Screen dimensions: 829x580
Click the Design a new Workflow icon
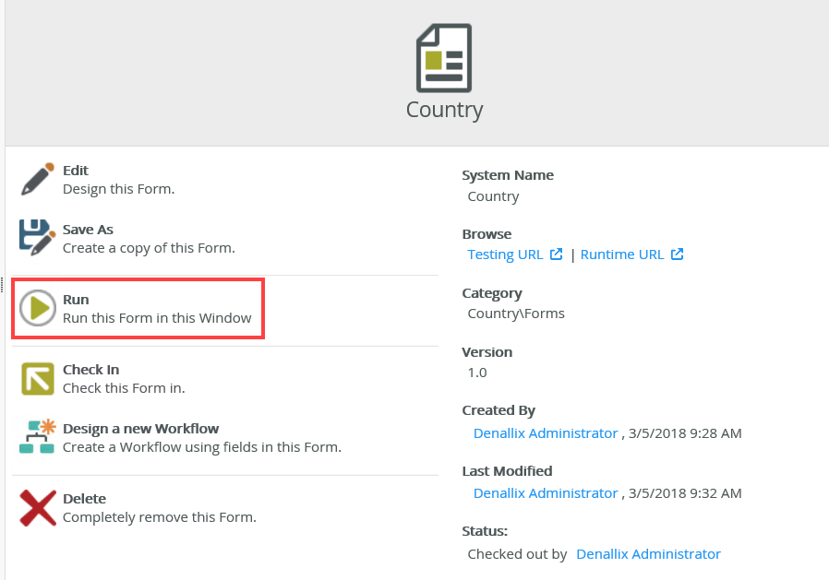coord(38,437)
